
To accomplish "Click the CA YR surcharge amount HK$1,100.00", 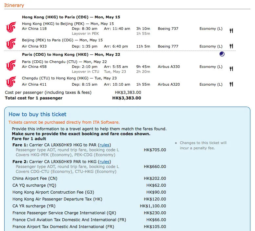I will click(x=153, y=206).
